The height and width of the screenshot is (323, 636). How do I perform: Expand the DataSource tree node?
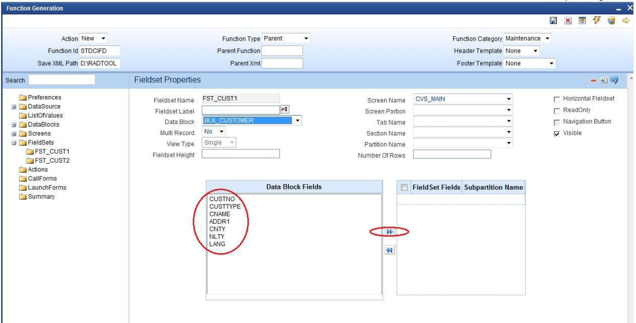click(14, 107)
